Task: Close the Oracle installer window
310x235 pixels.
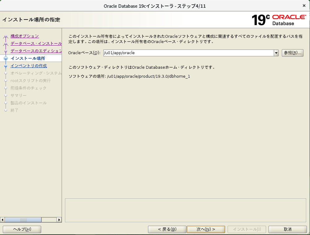Action: coord(304,6)
